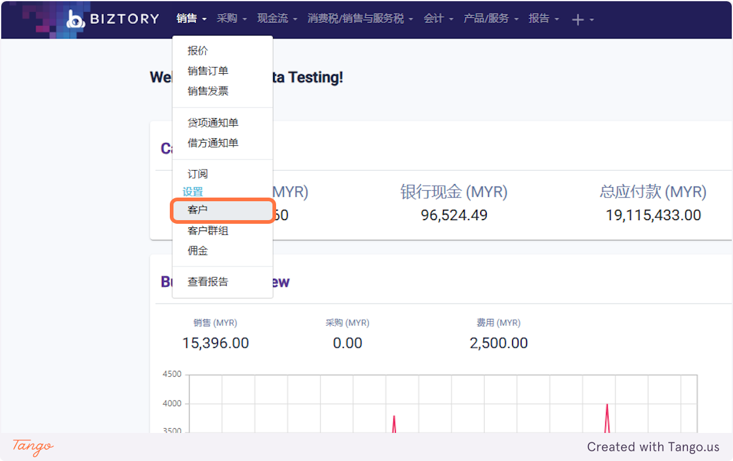This screenshot has height=461, width=733.
Task: Click the 2,500.00 expenses figure
Action: click(x=498, y=343)
